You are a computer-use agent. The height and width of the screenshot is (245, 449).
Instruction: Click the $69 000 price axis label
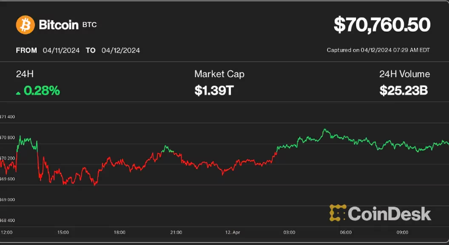pos(7,199)
